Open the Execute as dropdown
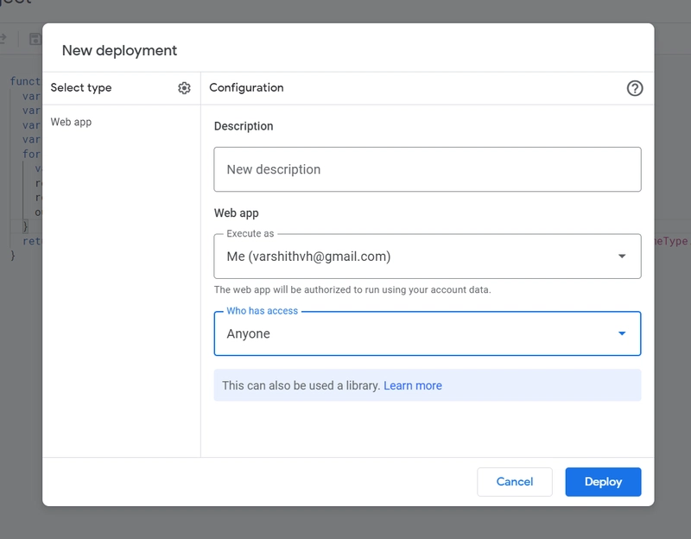Screen dimensions: 691x539 427,256
